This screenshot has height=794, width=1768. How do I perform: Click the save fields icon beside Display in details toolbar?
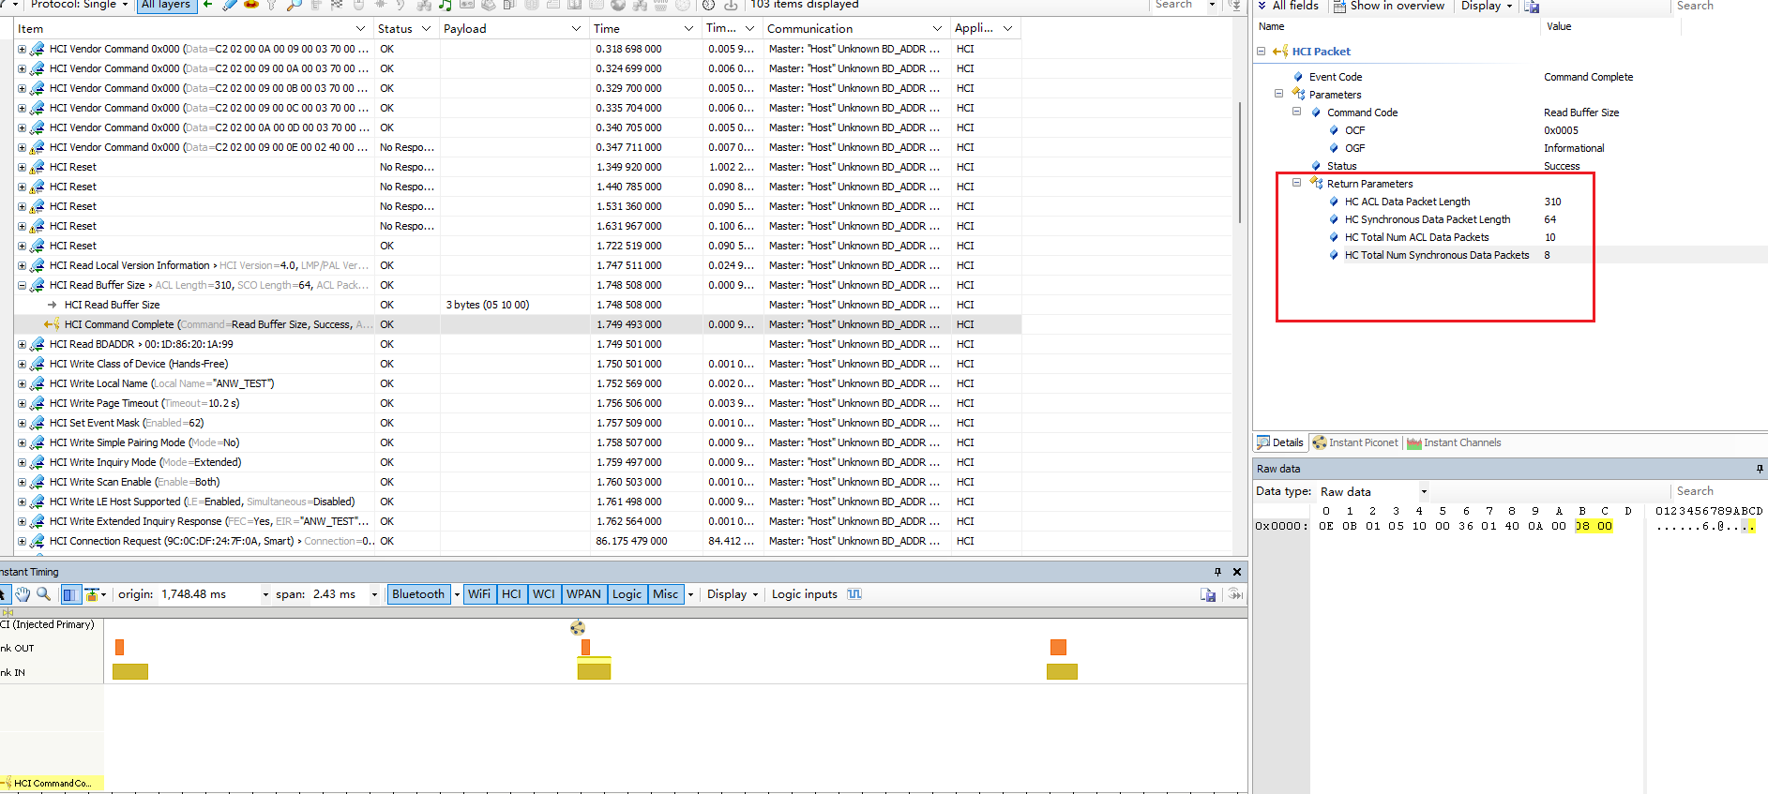coord(1532,7)
